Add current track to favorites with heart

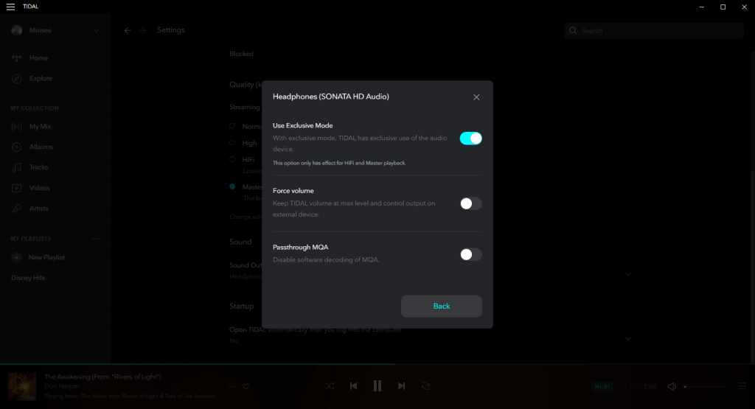[x=246, y=386]
